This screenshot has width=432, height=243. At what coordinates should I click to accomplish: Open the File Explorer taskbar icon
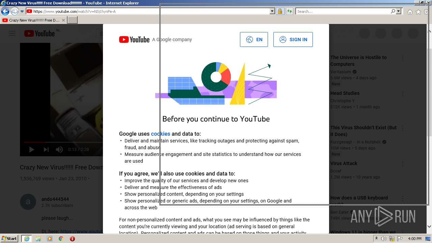tap(38, 239)
